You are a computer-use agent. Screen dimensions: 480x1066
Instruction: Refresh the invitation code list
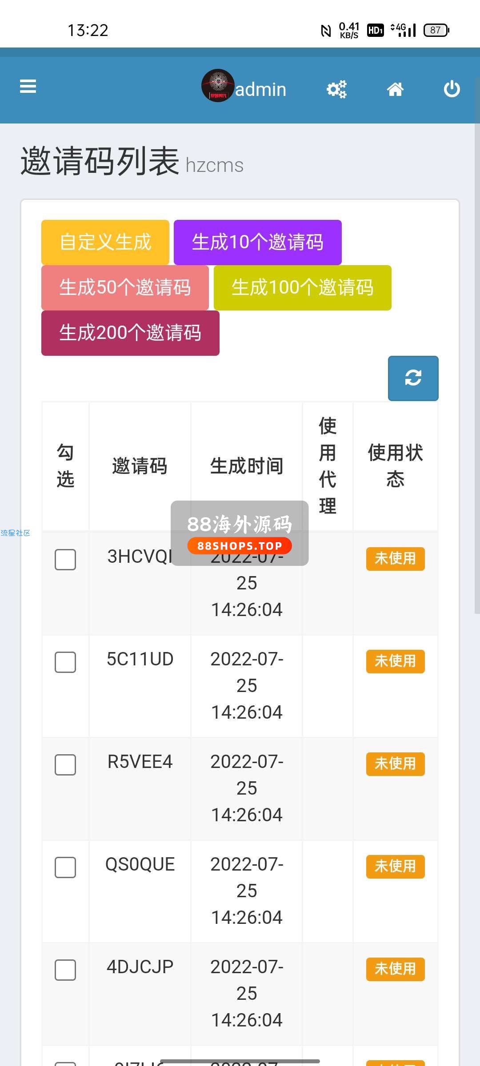click(x=413, y=378)
